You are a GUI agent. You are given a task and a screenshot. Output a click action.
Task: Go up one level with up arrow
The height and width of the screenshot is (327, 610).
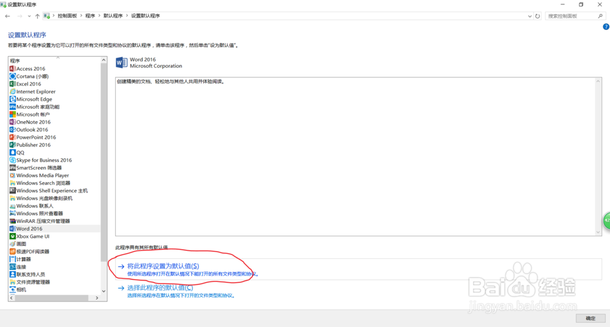click(37, 16)
